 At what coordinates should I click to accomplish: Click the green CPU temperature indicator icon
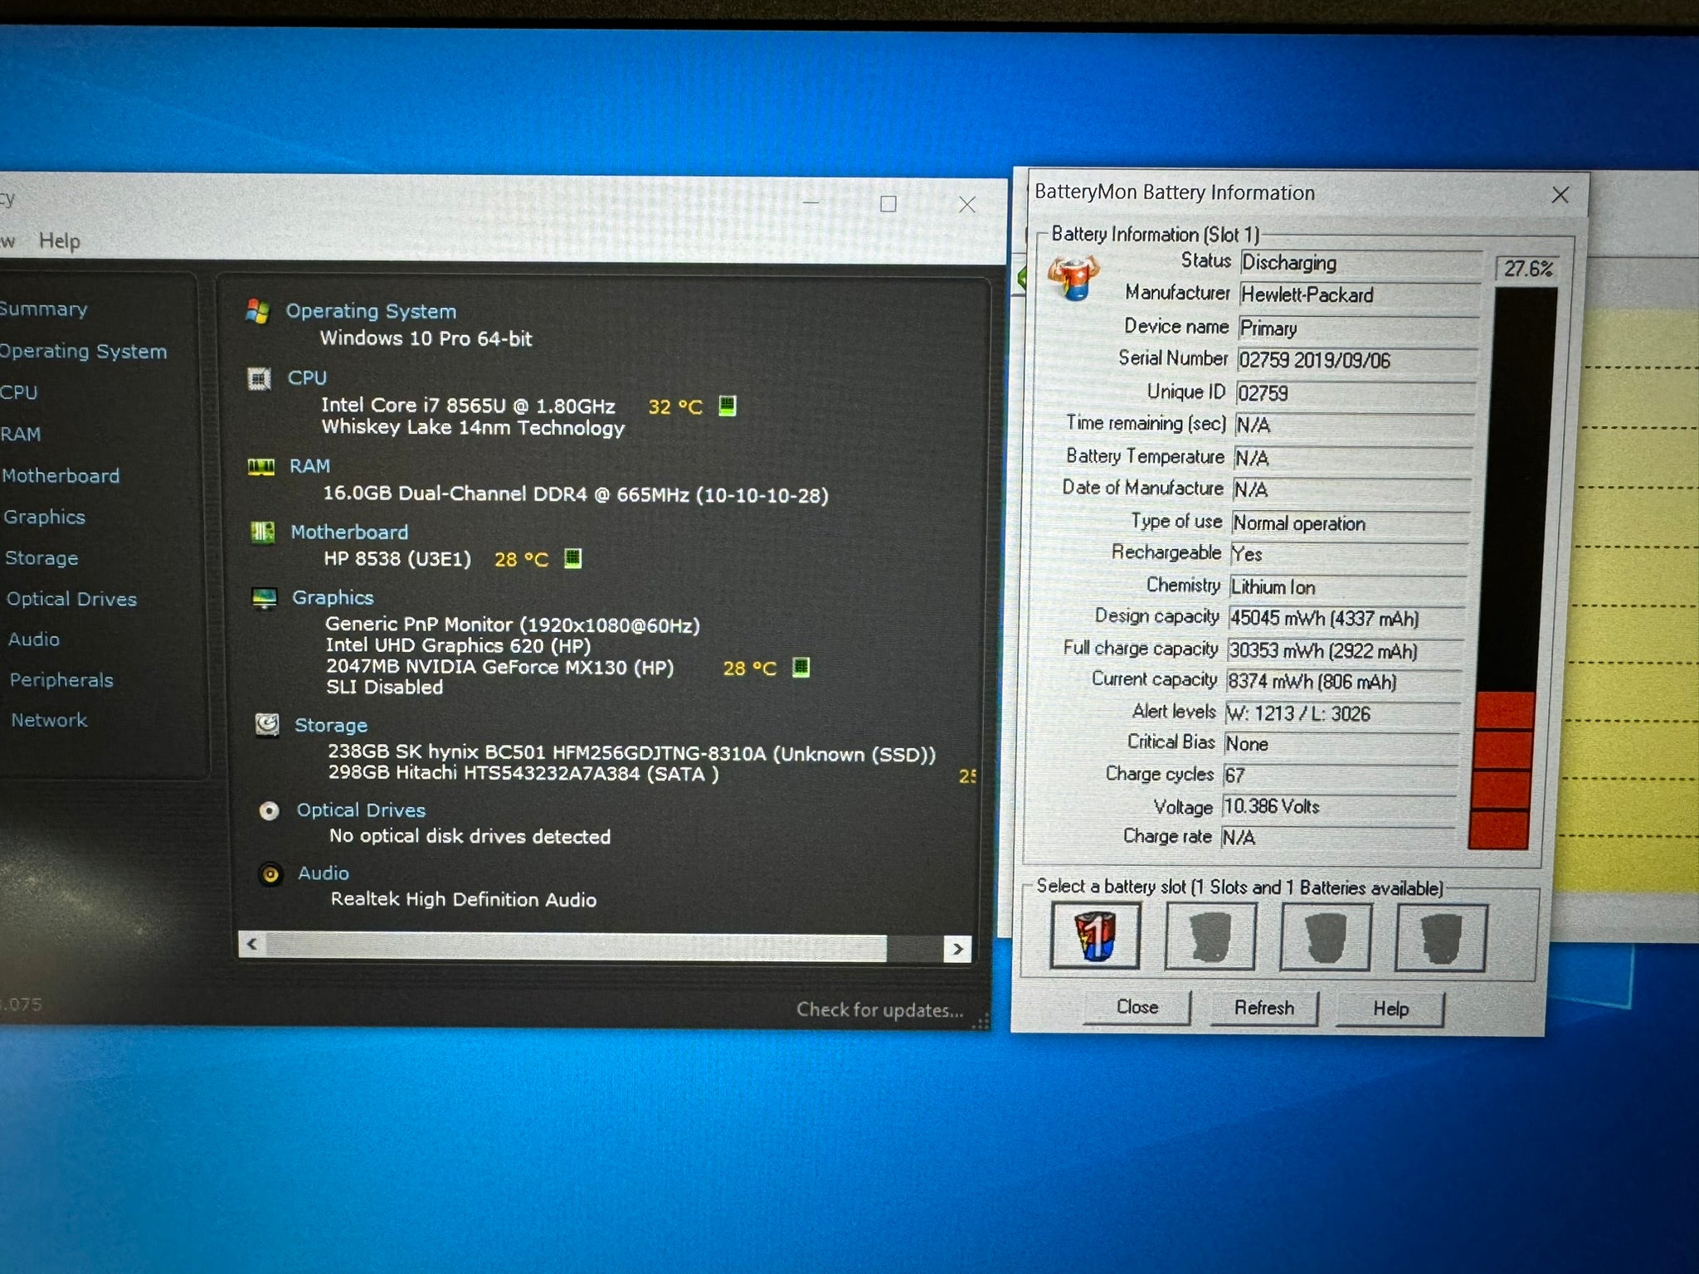click(x=728, y=406)
